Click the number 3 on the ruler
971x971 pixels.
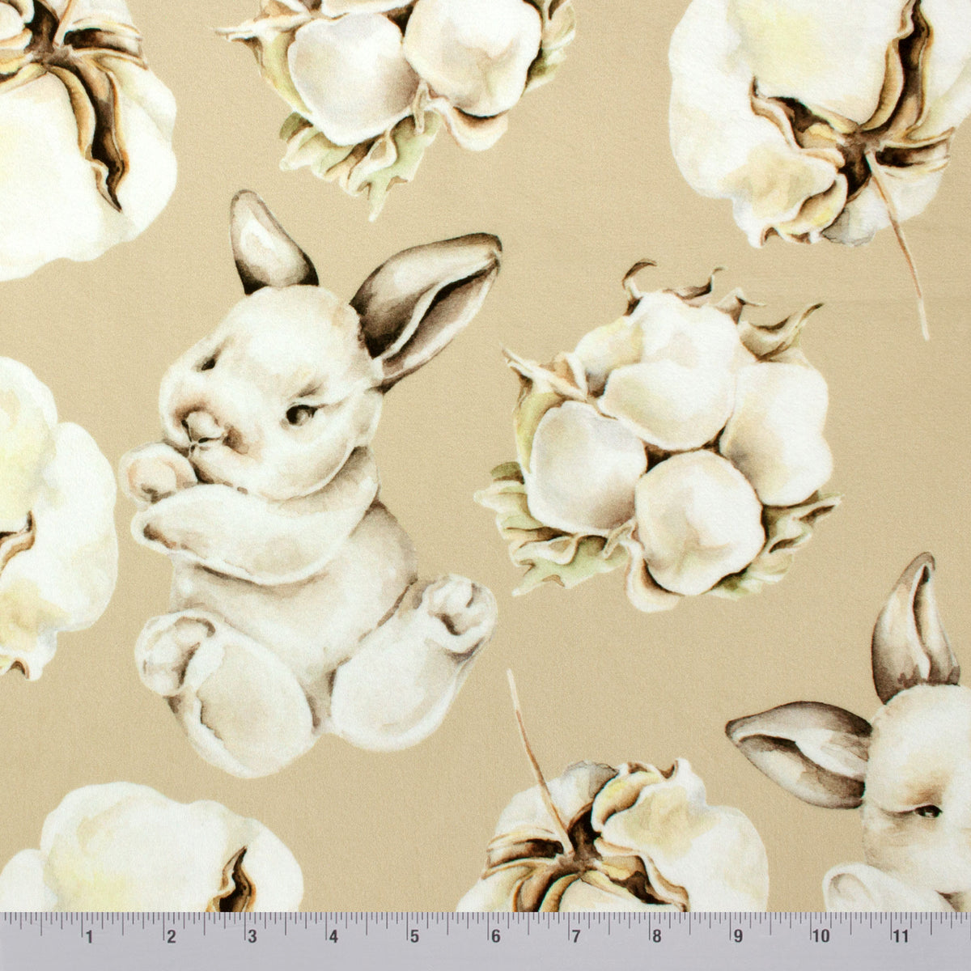[x=252, y=937]
